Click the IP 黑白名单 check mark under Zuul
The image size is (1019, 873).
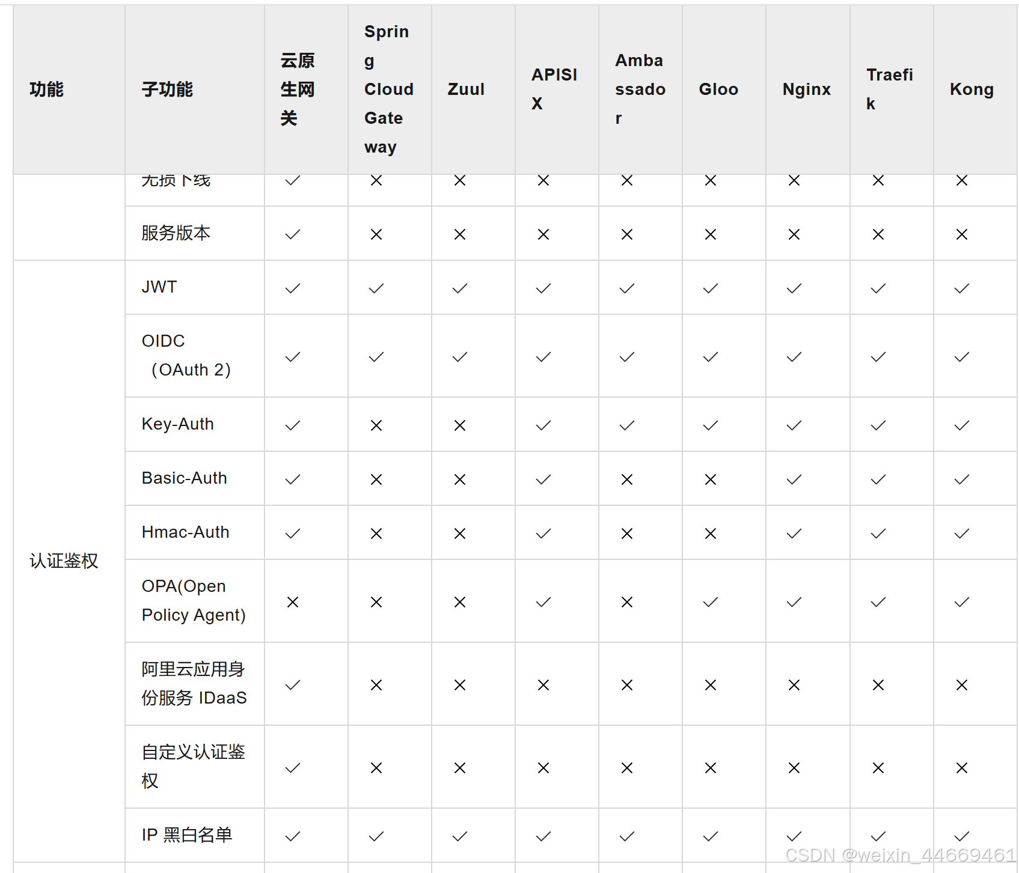point(460,836)
